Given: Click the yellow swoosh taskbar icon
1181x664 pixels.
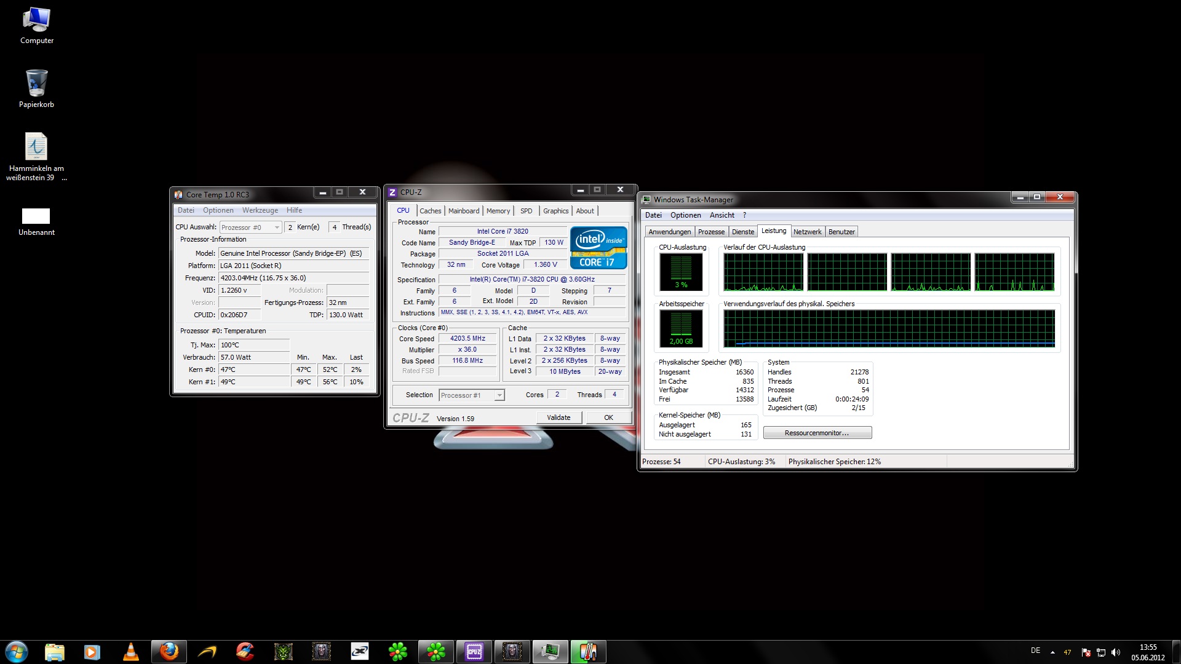Looking at the screenshot, I should click(x=207, y=652).
